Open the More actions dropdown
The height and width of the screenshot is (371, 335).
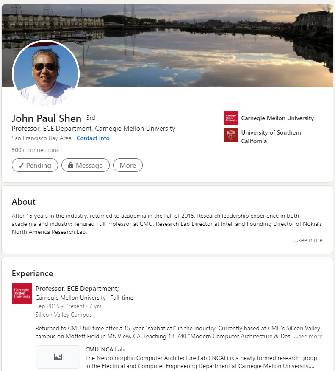128,165
